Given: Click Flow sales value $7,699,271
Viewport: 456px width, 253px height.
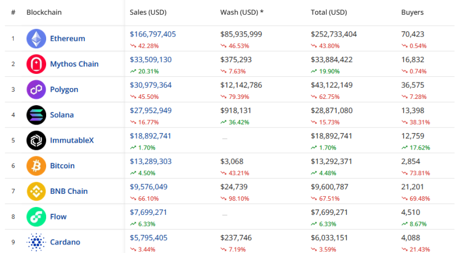Looking at the screenshot, I should tap(148, 213).
